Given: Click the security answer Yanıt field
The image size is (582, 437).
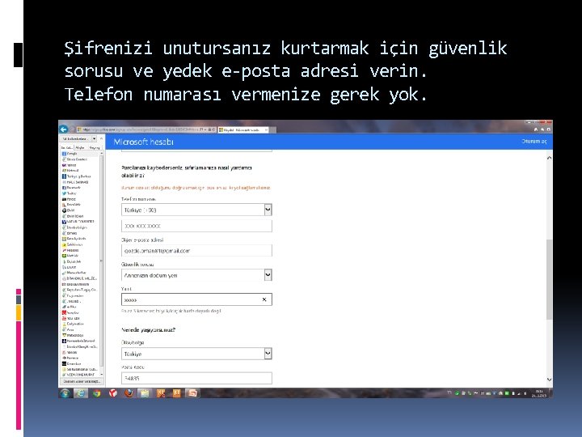Looking at the screenshot, I should tap(196, 299).
